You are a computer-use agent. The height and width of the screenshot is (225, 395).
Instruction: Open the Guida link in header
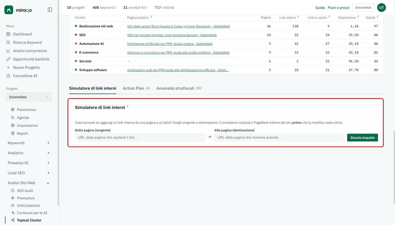pos(320,8)
